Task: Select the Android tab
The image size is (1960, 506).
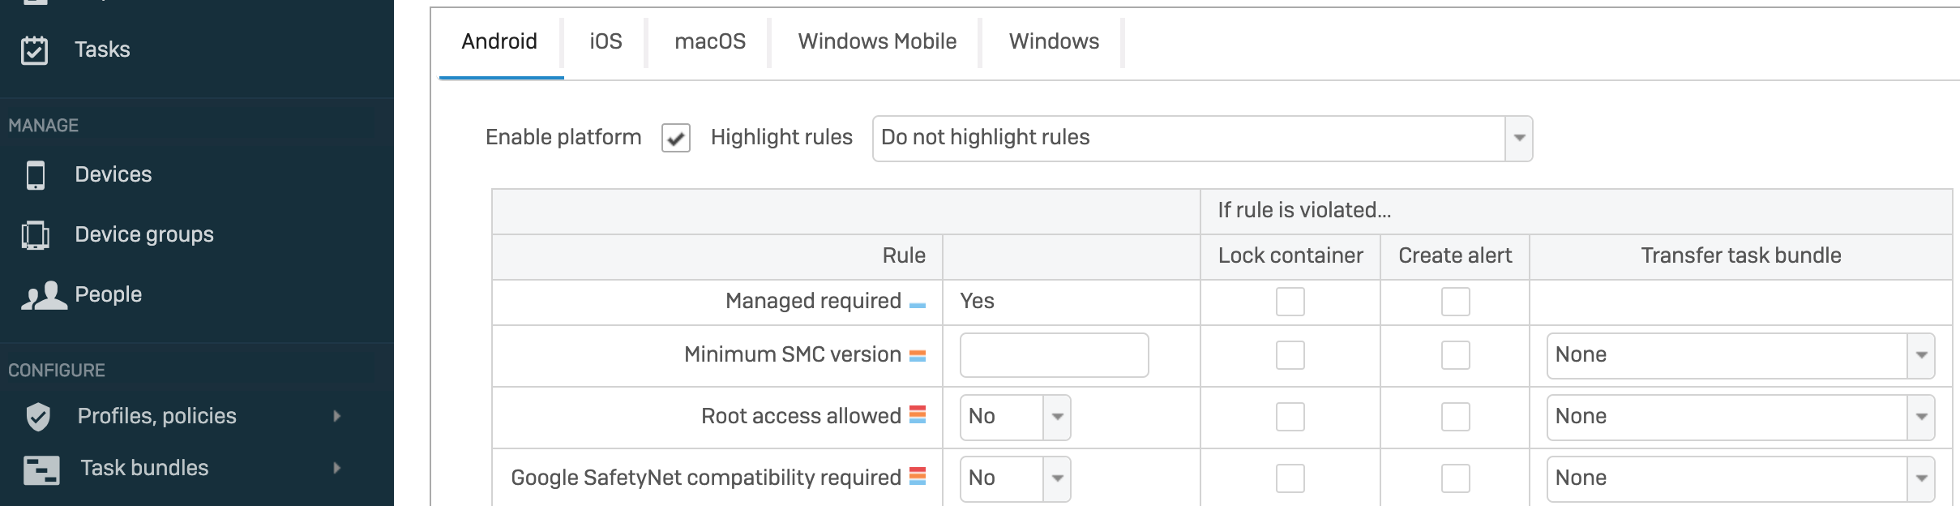Action: point(499,42)
